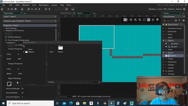Open the Layouts menu
Screen dimensions: 188x106
coord(54,5)
